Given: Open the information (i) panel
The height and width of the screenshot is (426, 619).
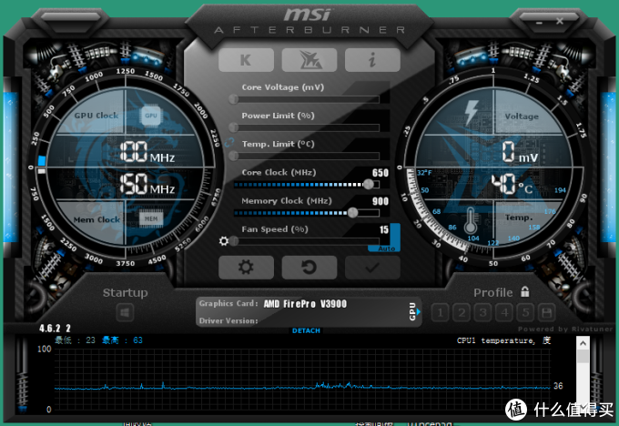Looking at the screenshot, I should coord(372,60).
